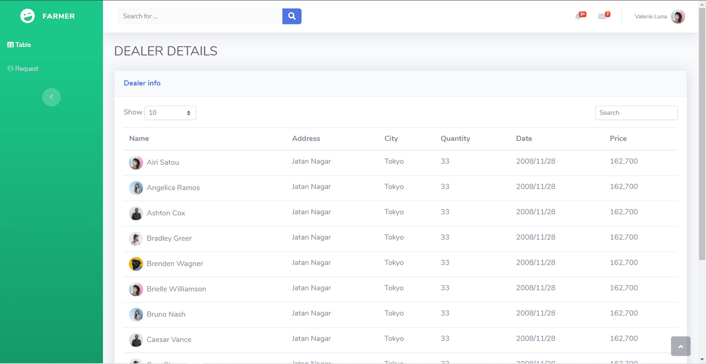This screenshot has width=706, height=364.
Task: Click price 162,700 in Brenden Wagner row
Action: (624, 263)
